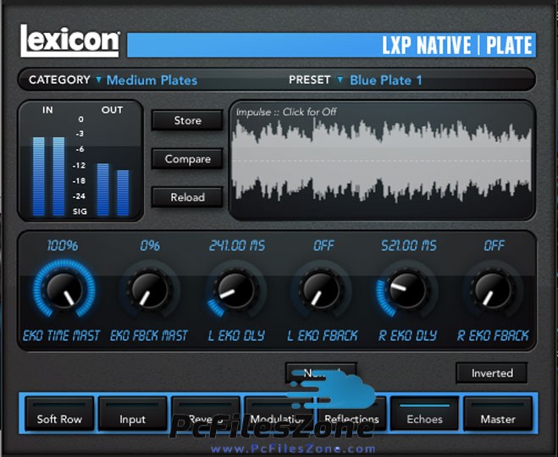558x457 pixels.
Task: Open the Preset dropdown arrow
Action: pyautogui.click(x=340, y=80)
